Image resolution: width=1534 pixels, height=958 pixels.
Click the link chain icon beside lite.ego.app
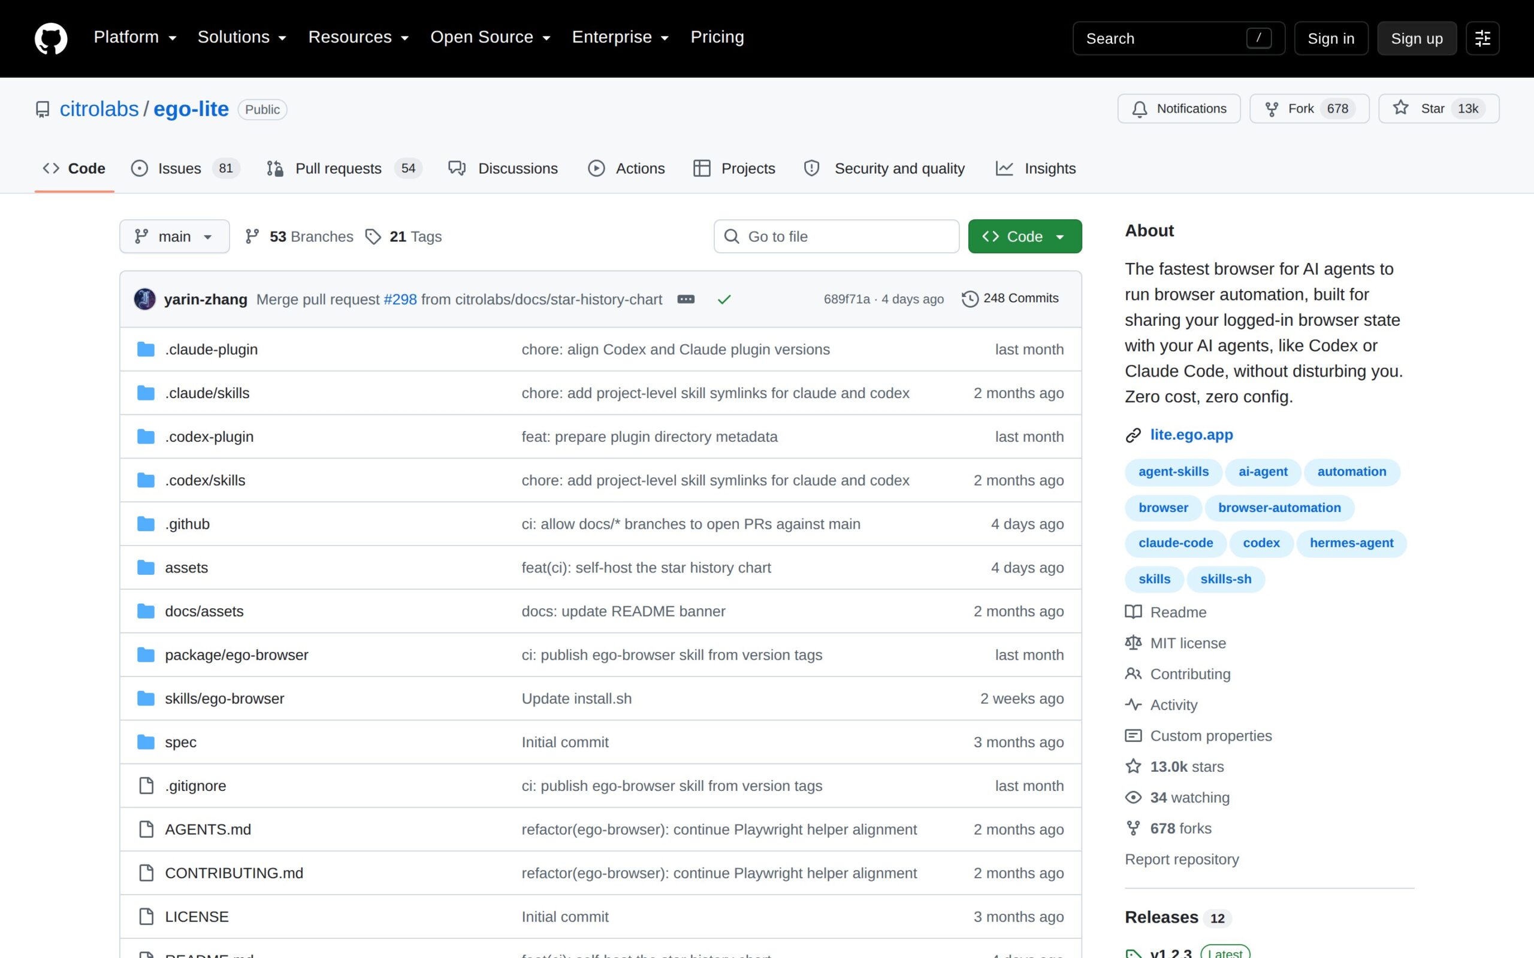1133,435
